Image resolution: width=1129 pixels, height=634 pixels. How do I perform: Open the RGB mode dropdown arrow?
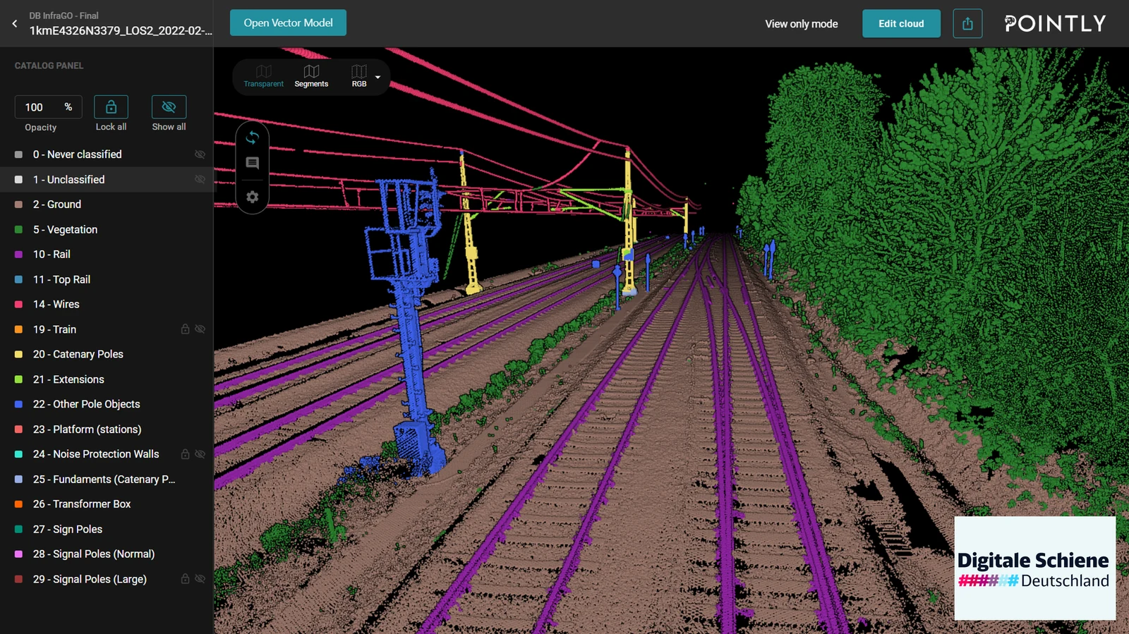click(x=378, y=77)
